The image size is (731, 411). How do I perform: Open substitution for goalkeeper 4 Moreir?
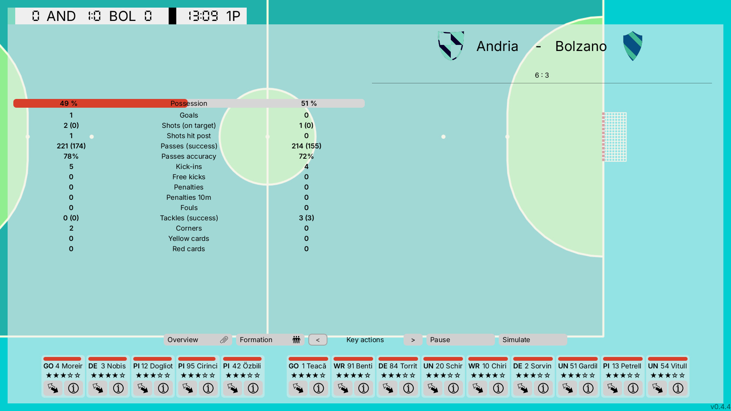(x=53, y=388)
